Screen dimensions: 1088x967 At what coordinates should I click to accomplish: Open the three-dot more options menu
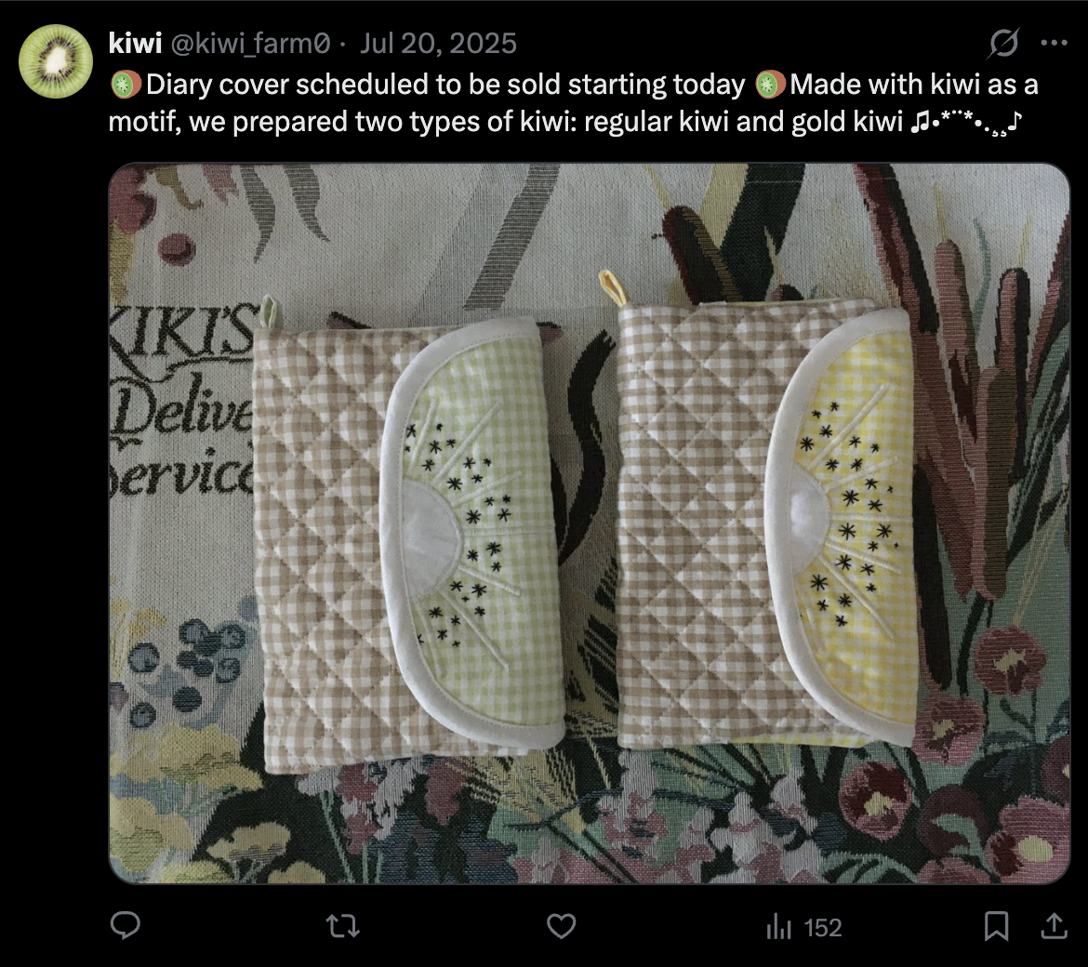click(x=1054, y=43)
